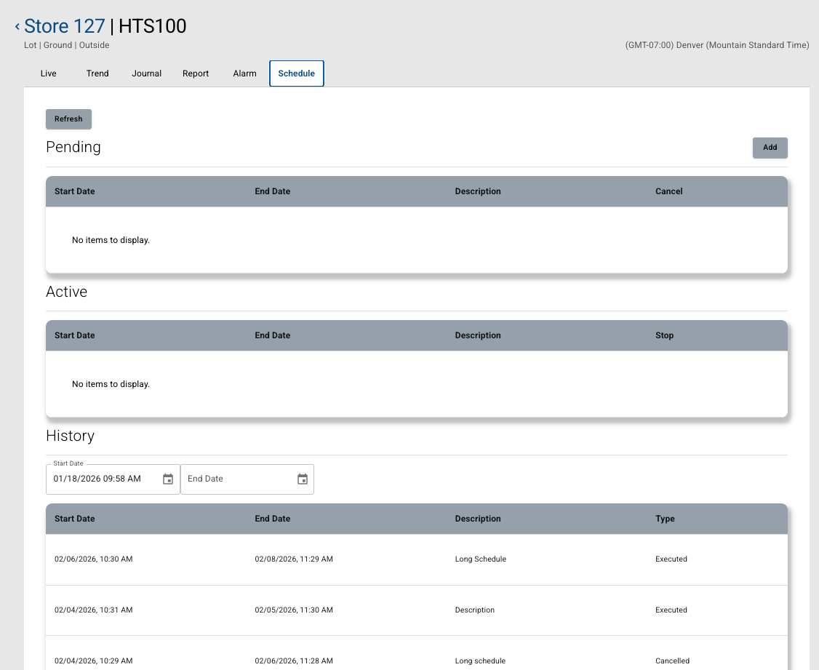Select the history row starting 02/04/2026, 10:31 AM
819x670 pixels.
(x=416, y=610)
